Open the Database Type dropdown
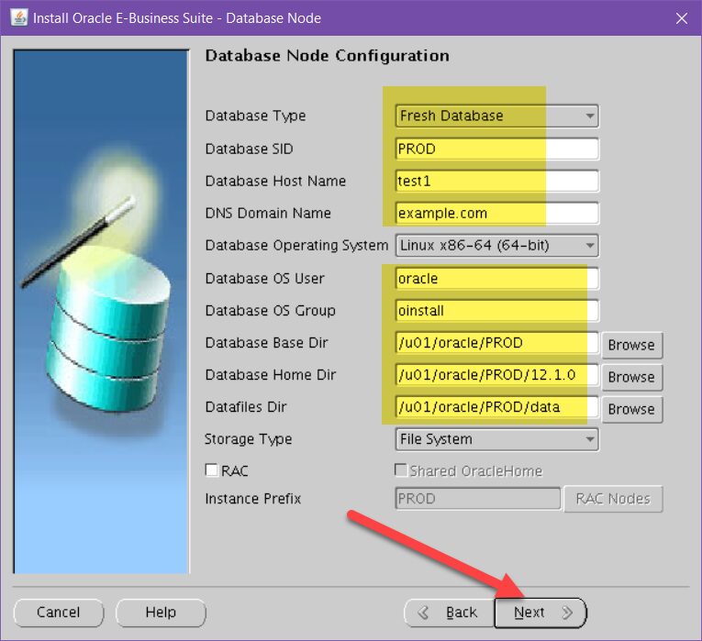702x641 pixels. tap(497, 116)
